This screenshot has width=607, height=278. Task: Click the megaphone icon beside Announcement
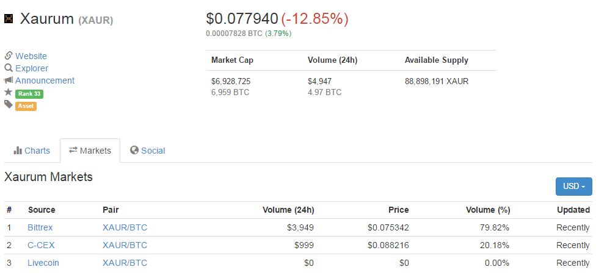click(9, 80)
